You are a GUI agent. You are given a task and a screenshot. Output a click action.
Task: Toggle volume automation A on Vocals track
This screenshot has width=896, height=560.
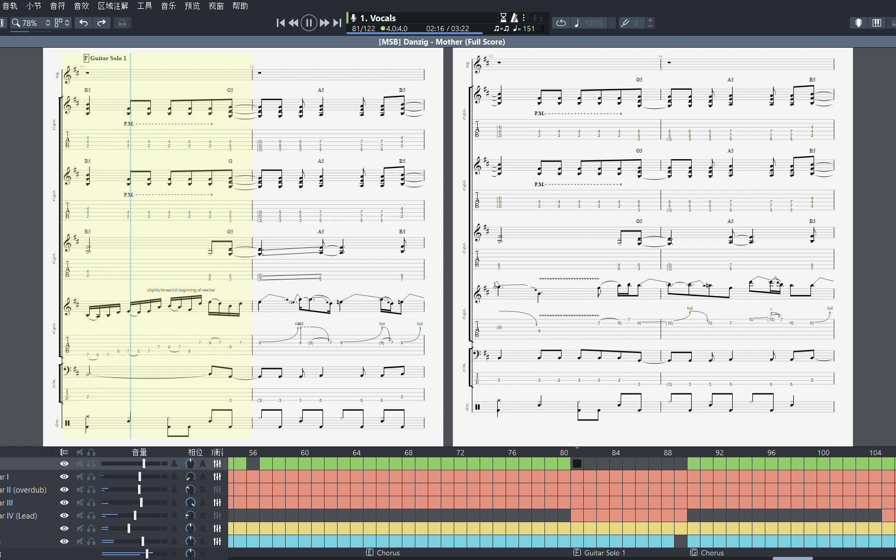[x=174, y=464]
